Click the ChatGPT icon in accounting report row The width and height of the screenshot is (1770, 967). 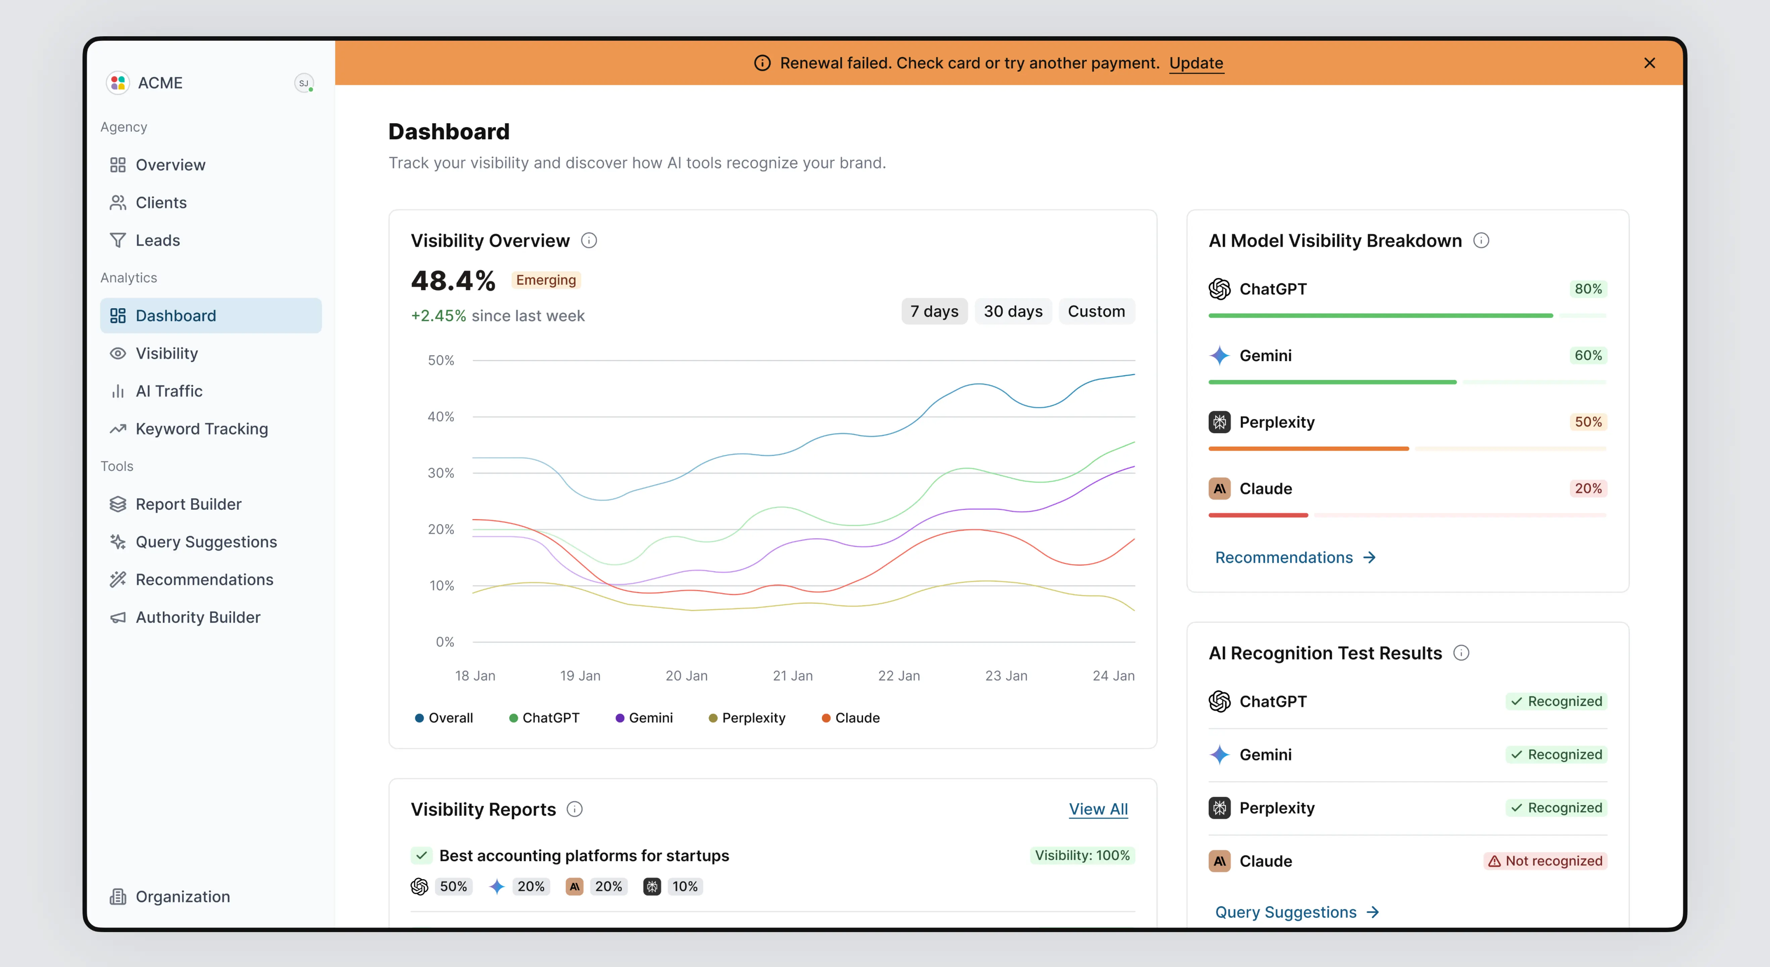pyautogui.click(x=419, y=887)
